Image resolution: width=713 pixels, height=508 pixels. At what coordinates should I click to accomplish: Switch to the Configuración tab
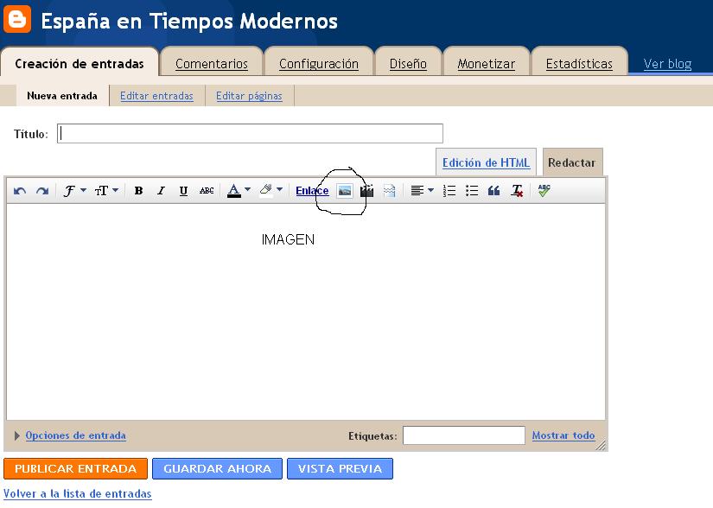tap(319, 64)
